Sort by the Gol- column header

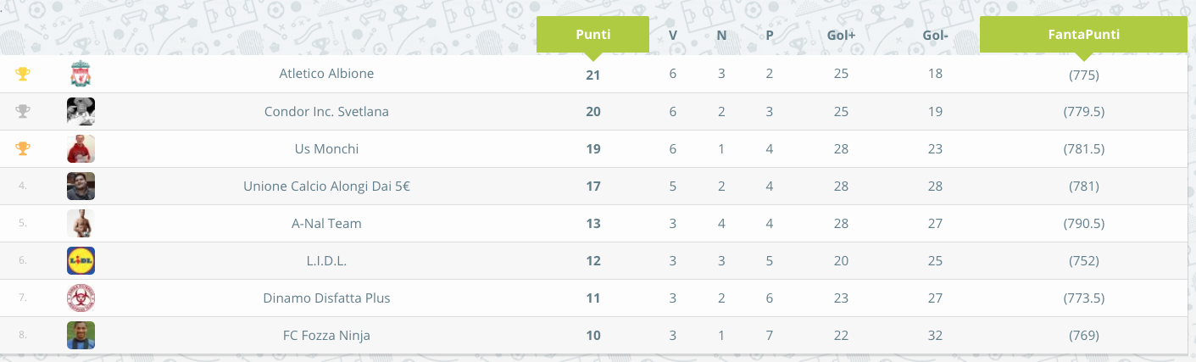(x=935, y=36)
